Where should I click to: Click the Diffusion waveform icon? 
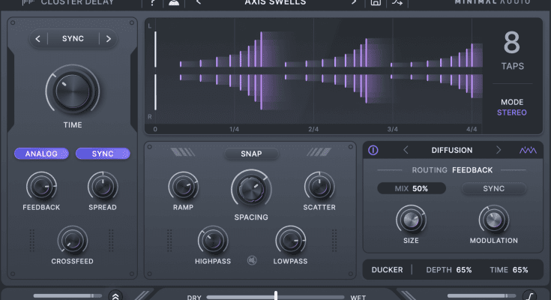(528, 150)
